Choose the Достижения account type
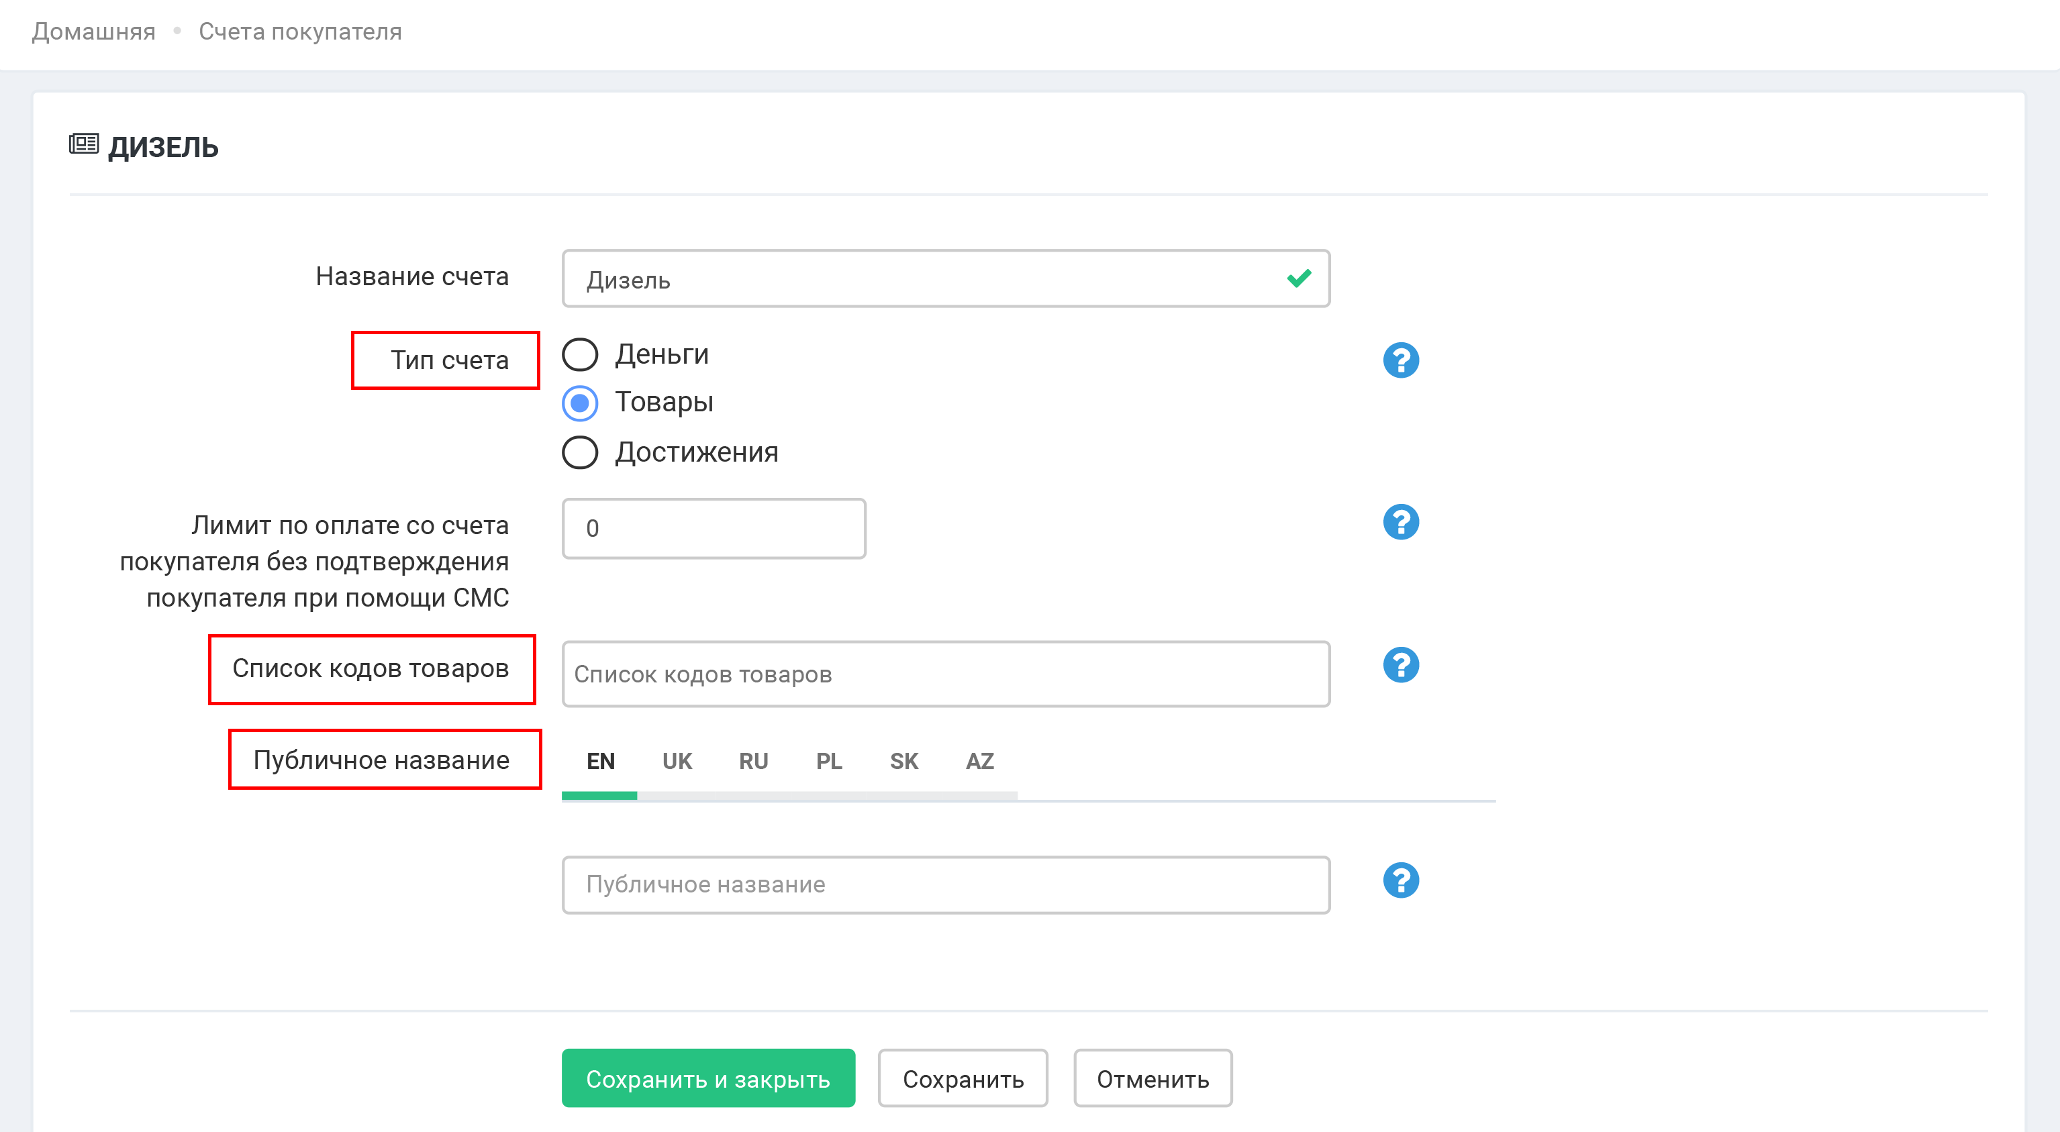Viewport: 2060px width, 1132px height. (x=581, y=452)
